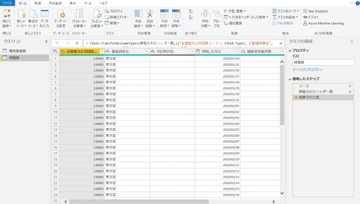The height and width of the screenshot is (204, 360).
Task: Cancel formula edit with X in formula bar
Action: point(57,43)
